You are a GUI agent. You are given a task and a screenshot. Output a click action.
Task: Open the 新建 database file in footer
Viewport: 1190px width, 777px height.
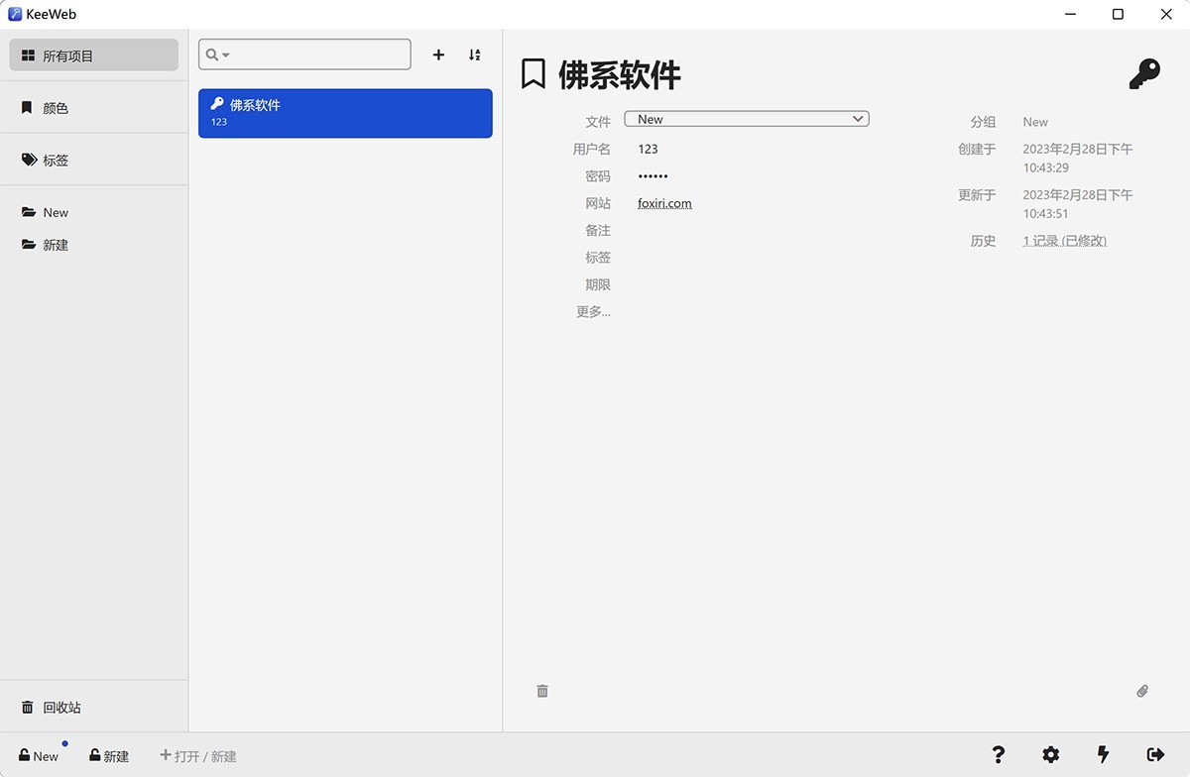point(109,756)
